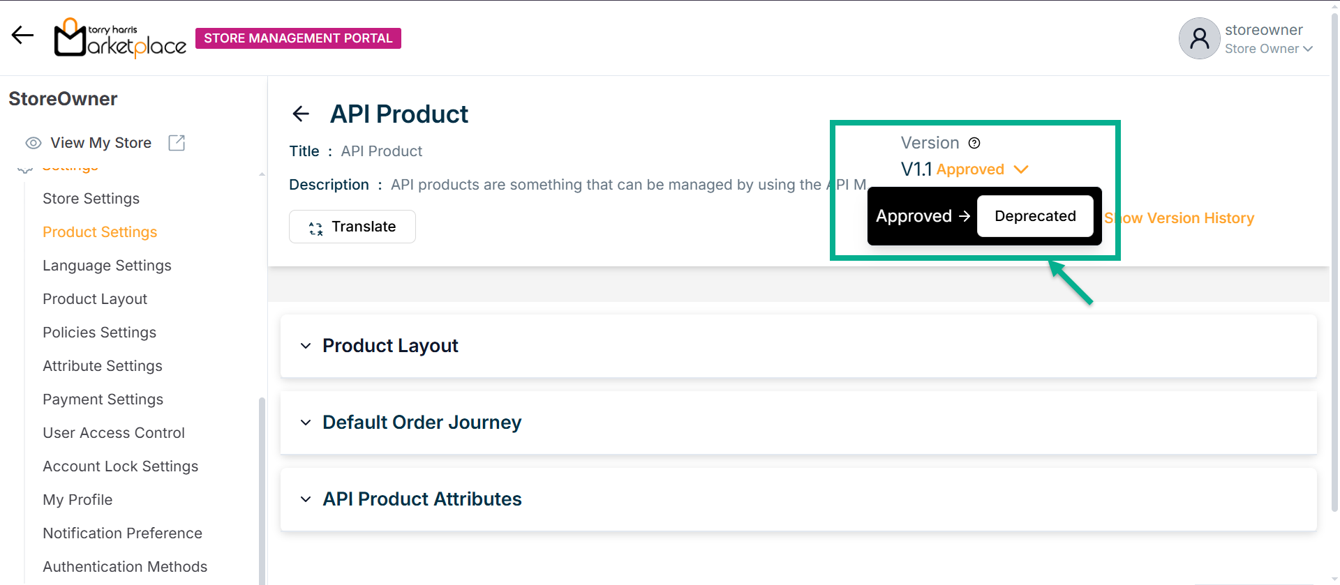
Task: Select Deprecated status option
Action: tap(1034, 216)
